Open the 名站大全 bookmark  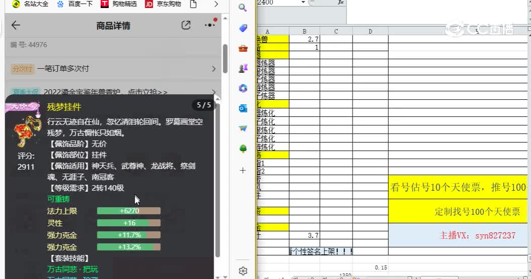(x=30, y=4)
